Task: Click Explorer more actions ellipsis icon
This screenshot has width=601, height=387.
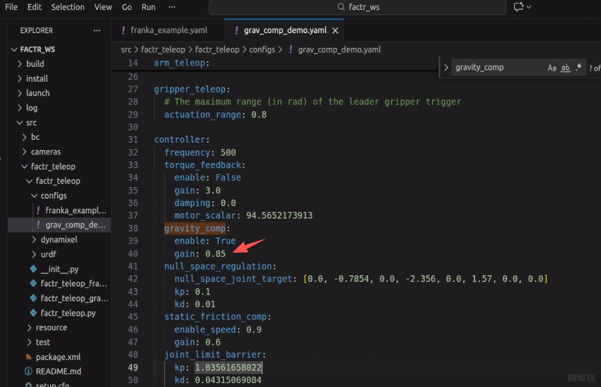Action: 97,30
